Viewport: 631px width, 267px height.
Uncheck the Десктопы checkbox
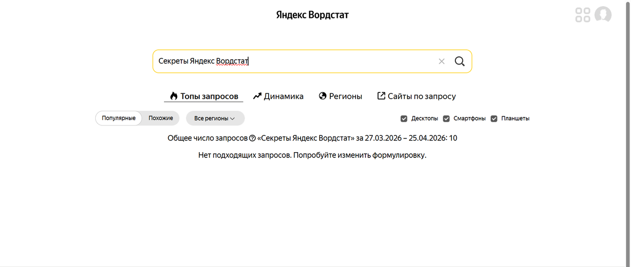point(404,119)
